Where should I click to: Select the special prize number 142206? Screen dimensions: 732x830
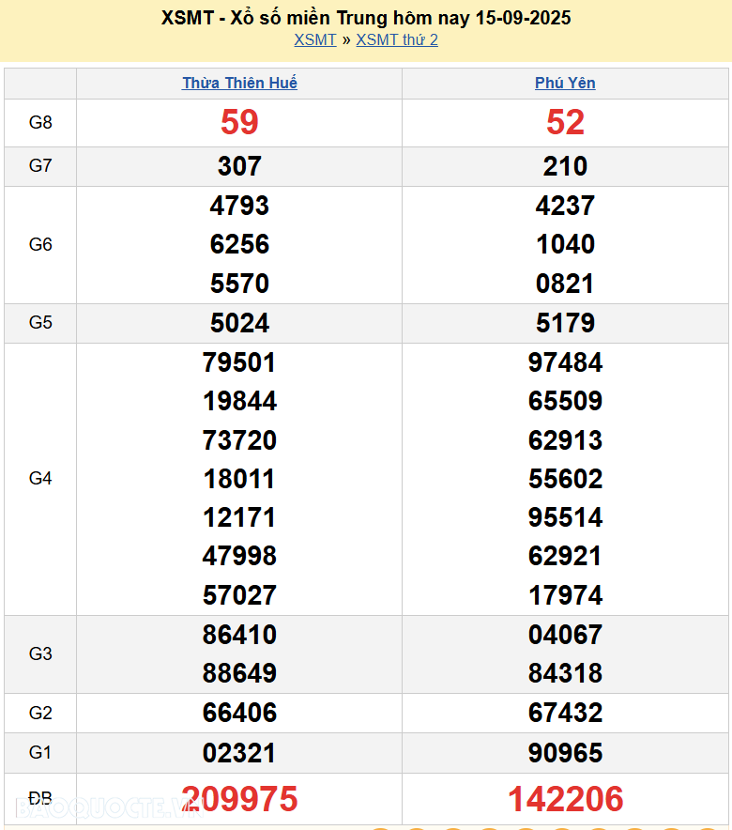click(x=565, y=799)
